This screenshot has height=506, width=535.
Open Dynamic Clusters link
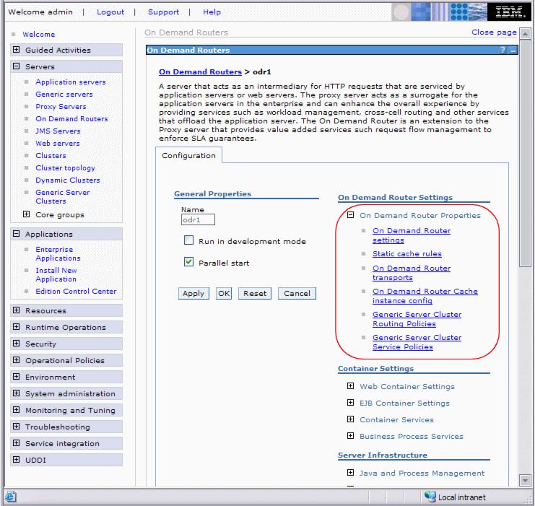[x=68, y=180]
